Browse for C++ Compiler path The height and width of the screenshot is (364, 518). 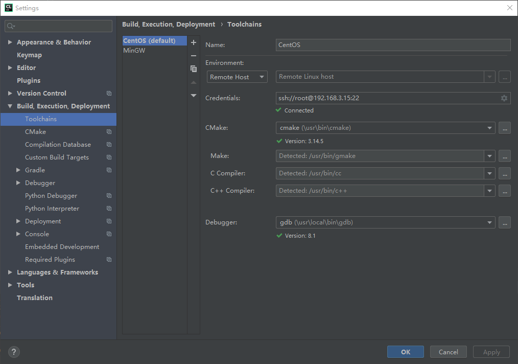click(504, 191)
